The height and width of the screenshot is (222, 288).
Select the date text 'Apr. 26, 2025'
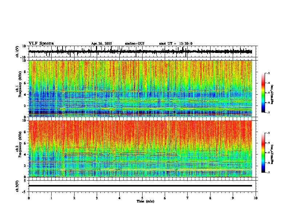pos(101,44)
